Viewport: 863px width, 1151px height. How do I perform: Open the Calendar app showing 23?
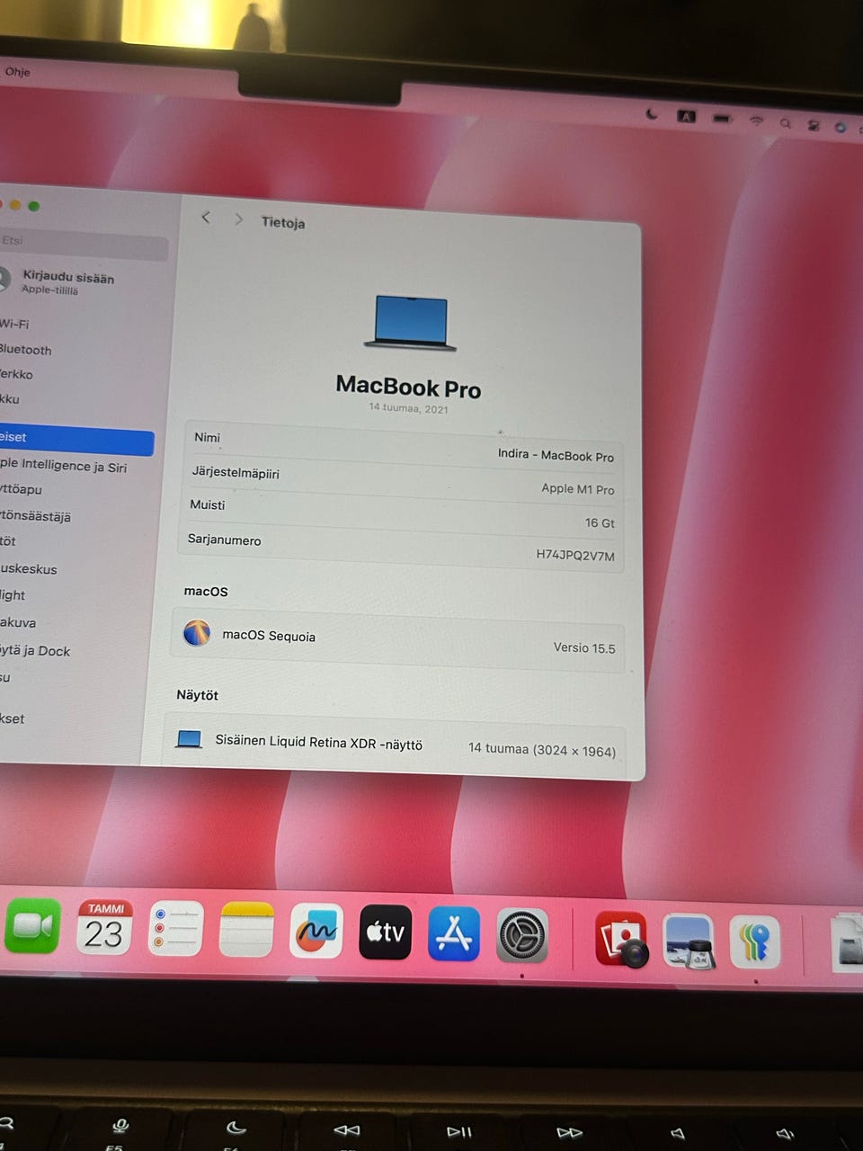point(104,928)
